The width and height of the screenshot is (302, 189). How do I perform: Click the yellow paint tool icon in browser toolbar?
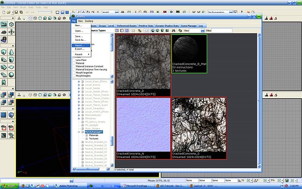[140, 31]
